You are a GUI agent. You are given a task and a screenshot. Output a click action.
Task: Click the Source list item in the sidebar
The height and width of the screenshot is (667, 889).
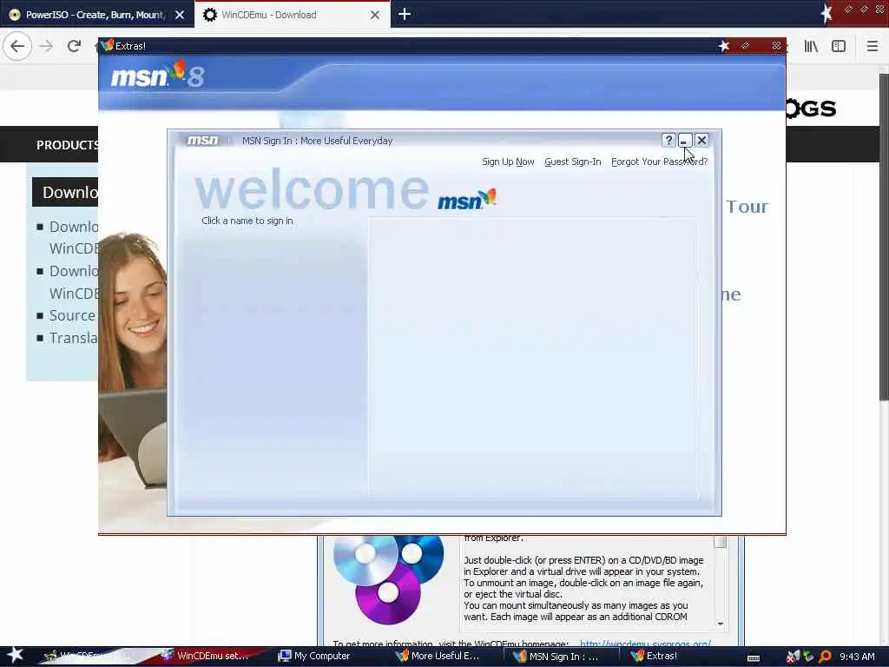coord(72,315)
